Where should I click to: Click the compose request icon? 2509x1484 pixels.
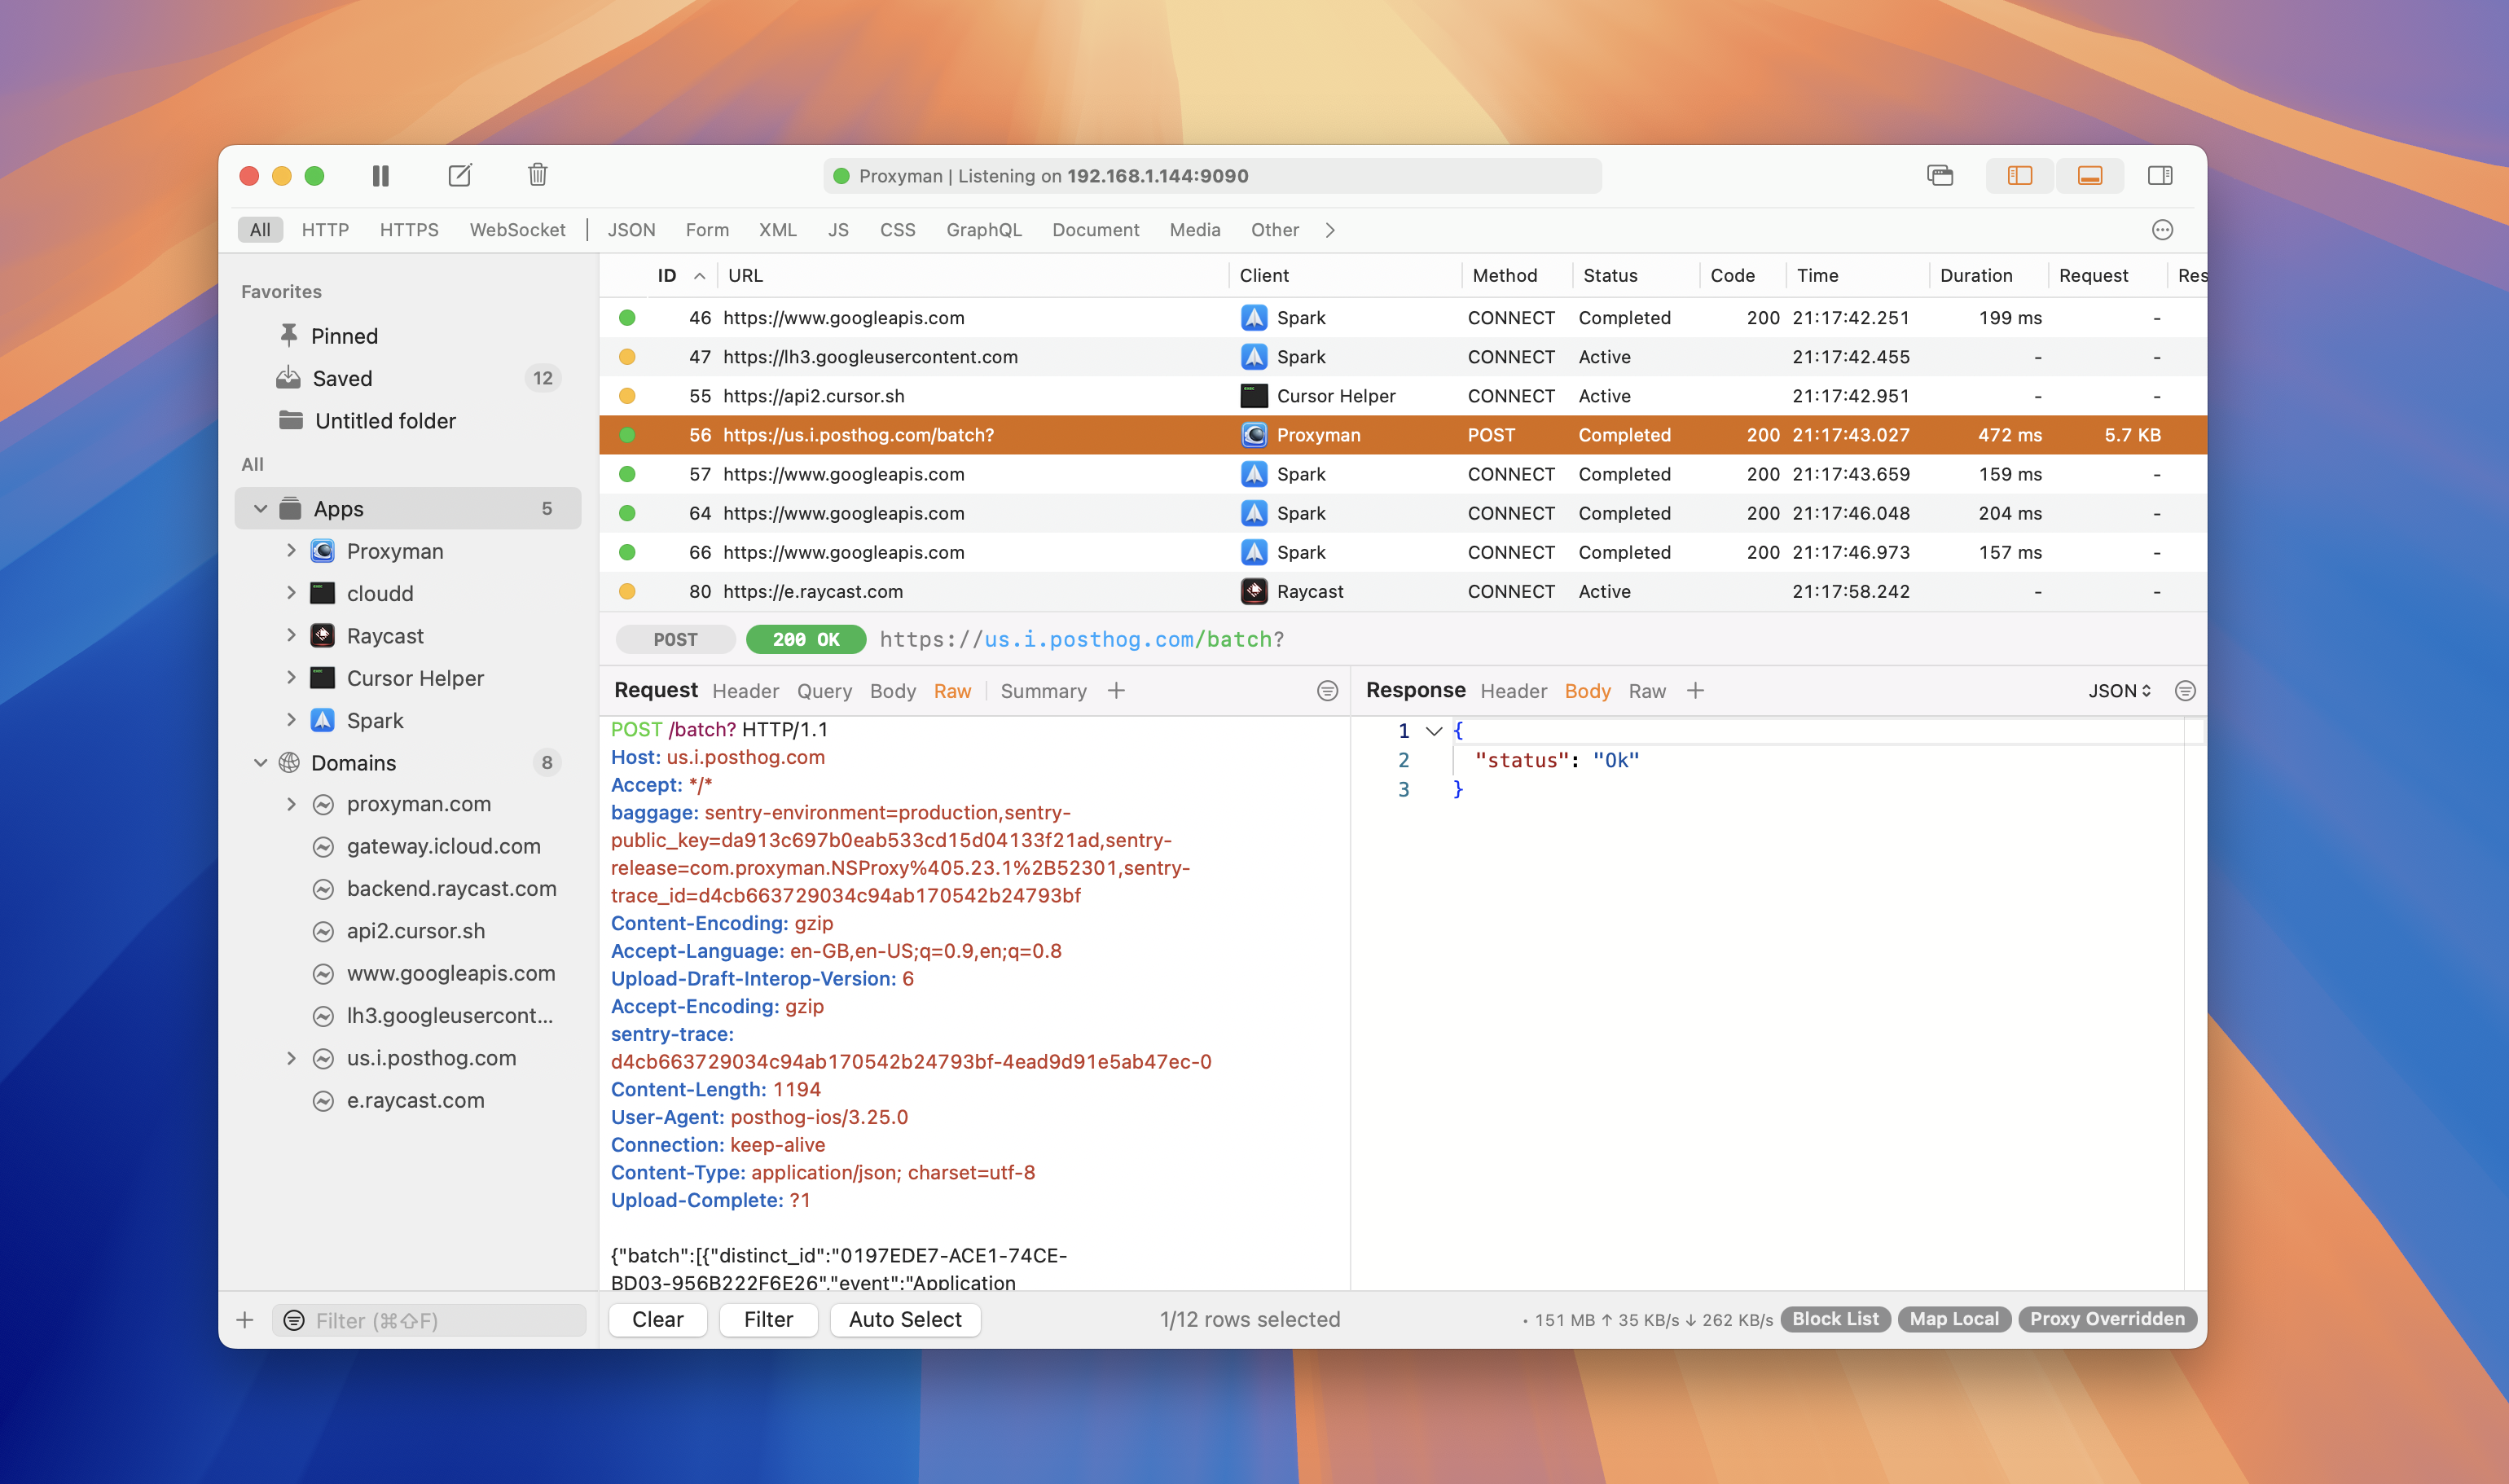459,176
